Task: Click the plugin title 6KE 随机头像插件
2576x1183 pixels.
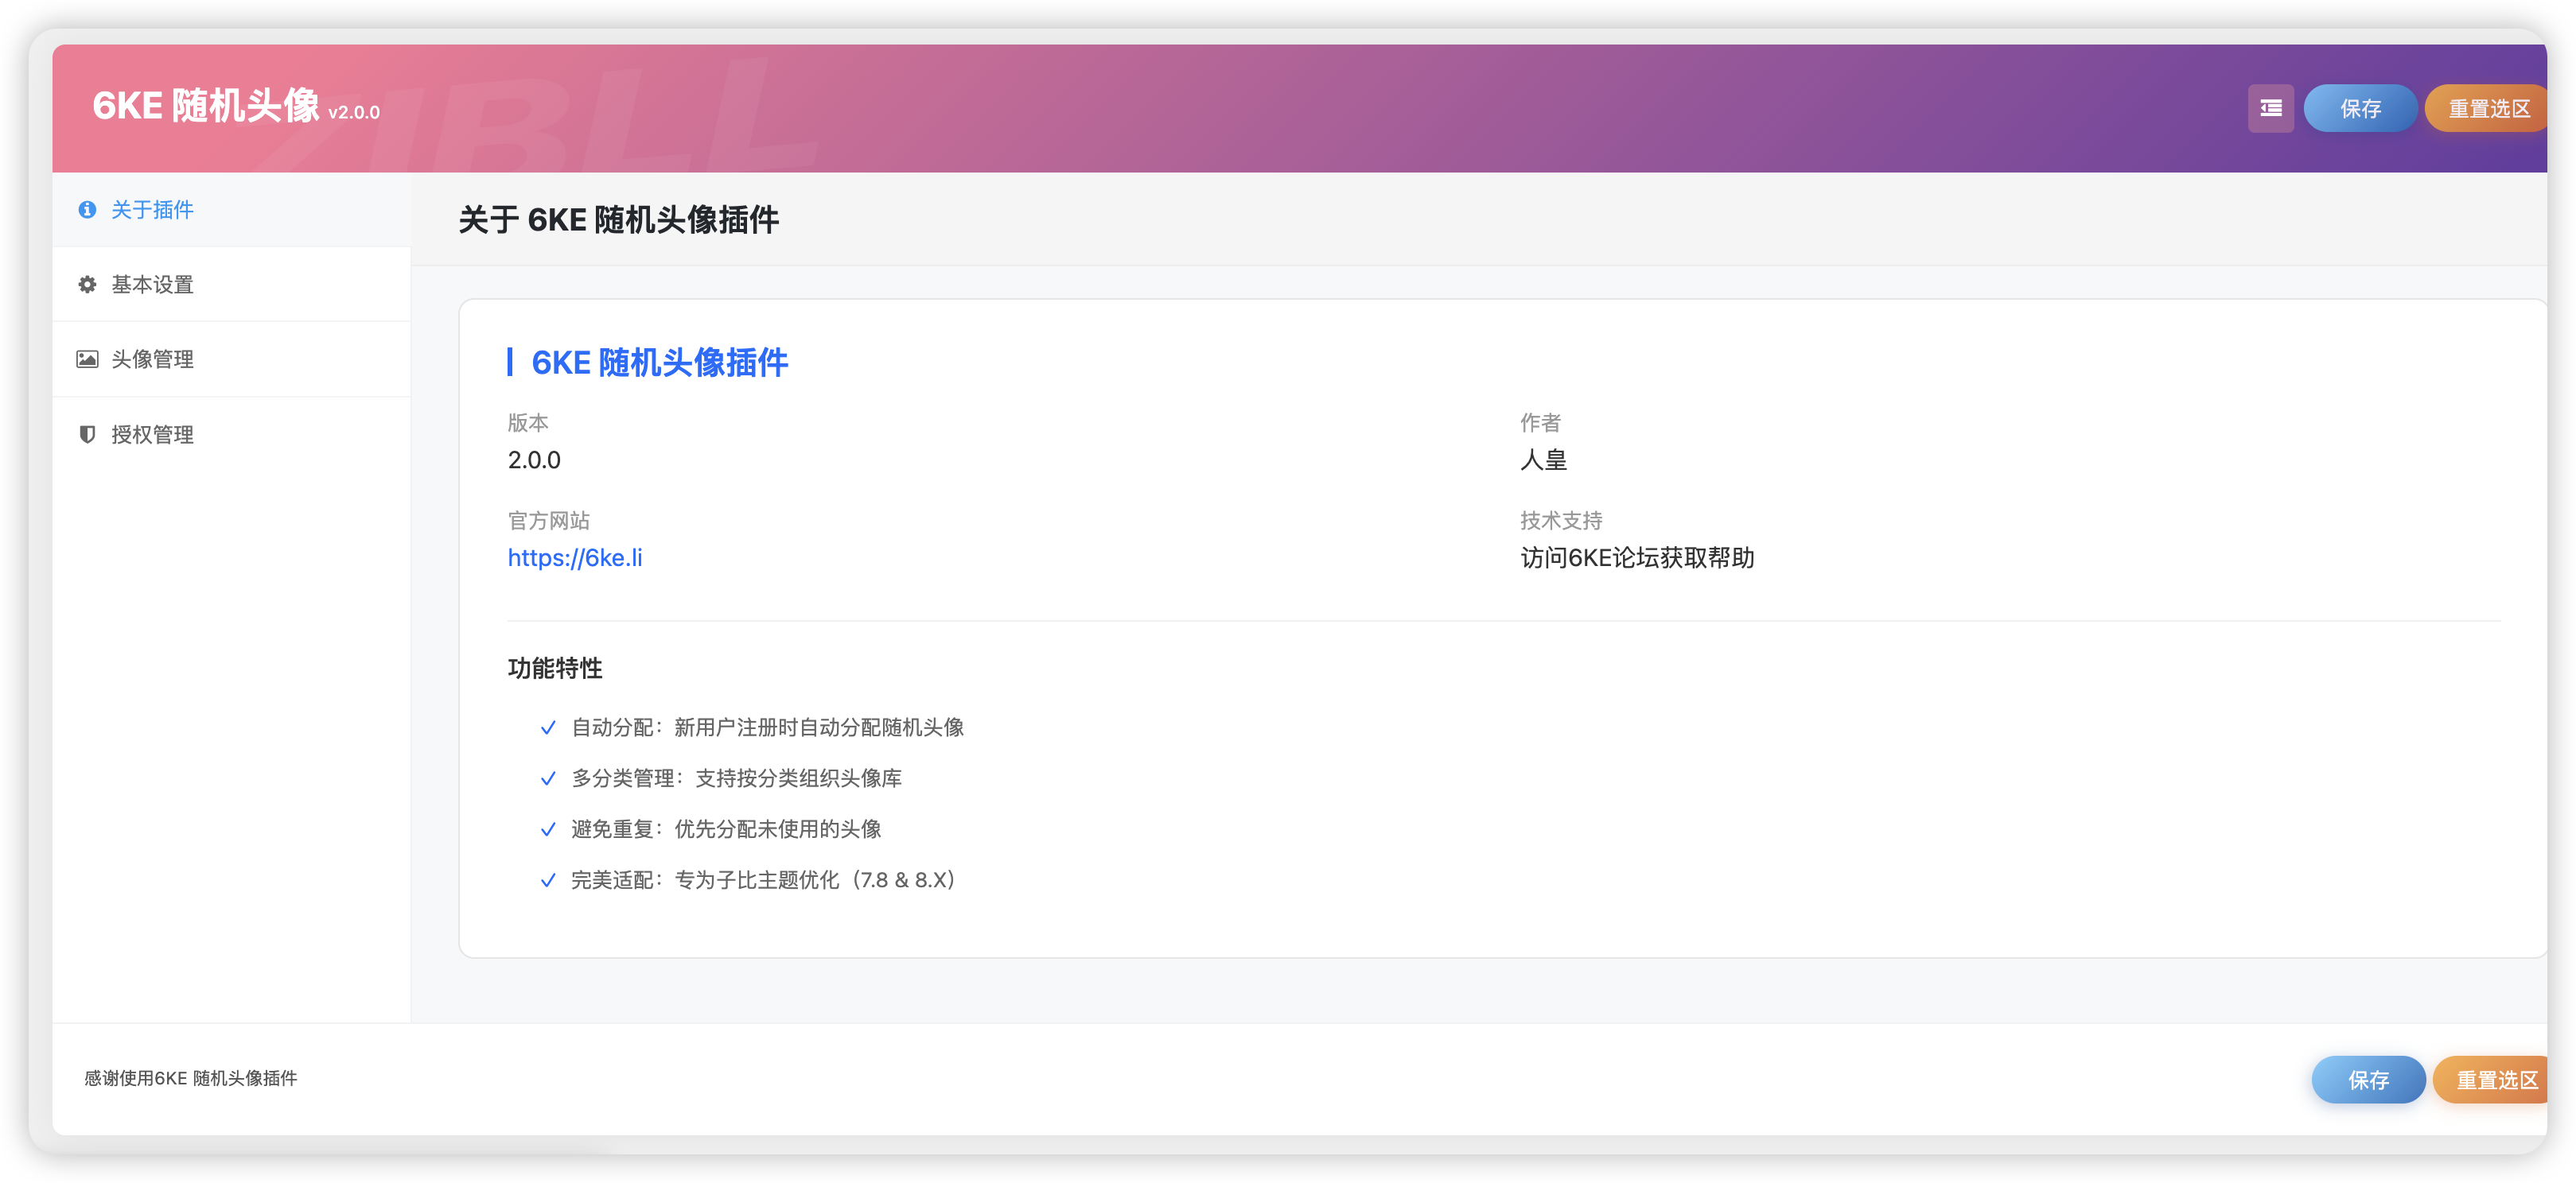Action: tap(658, 363)
